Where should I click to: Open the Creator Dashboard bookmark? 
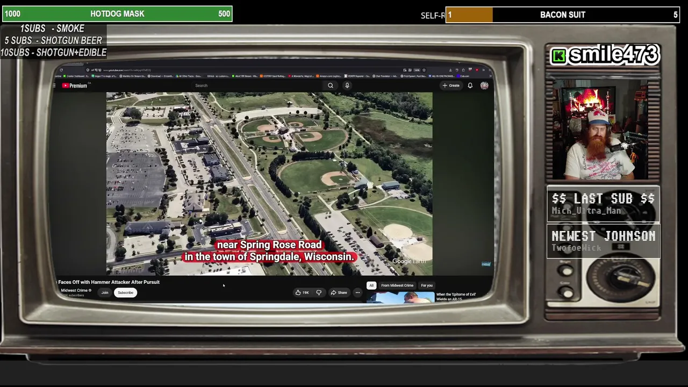click(x=76, y=76)
